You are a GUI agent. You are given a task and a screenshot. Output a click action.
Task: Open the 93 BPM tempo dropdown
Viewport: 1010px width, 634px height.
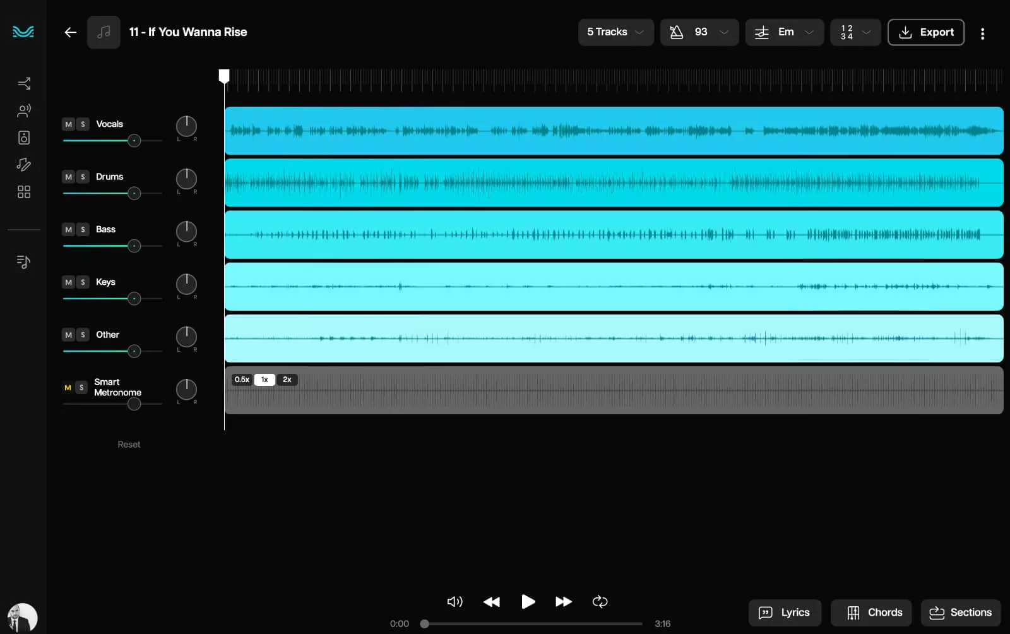tap(699, 32)
